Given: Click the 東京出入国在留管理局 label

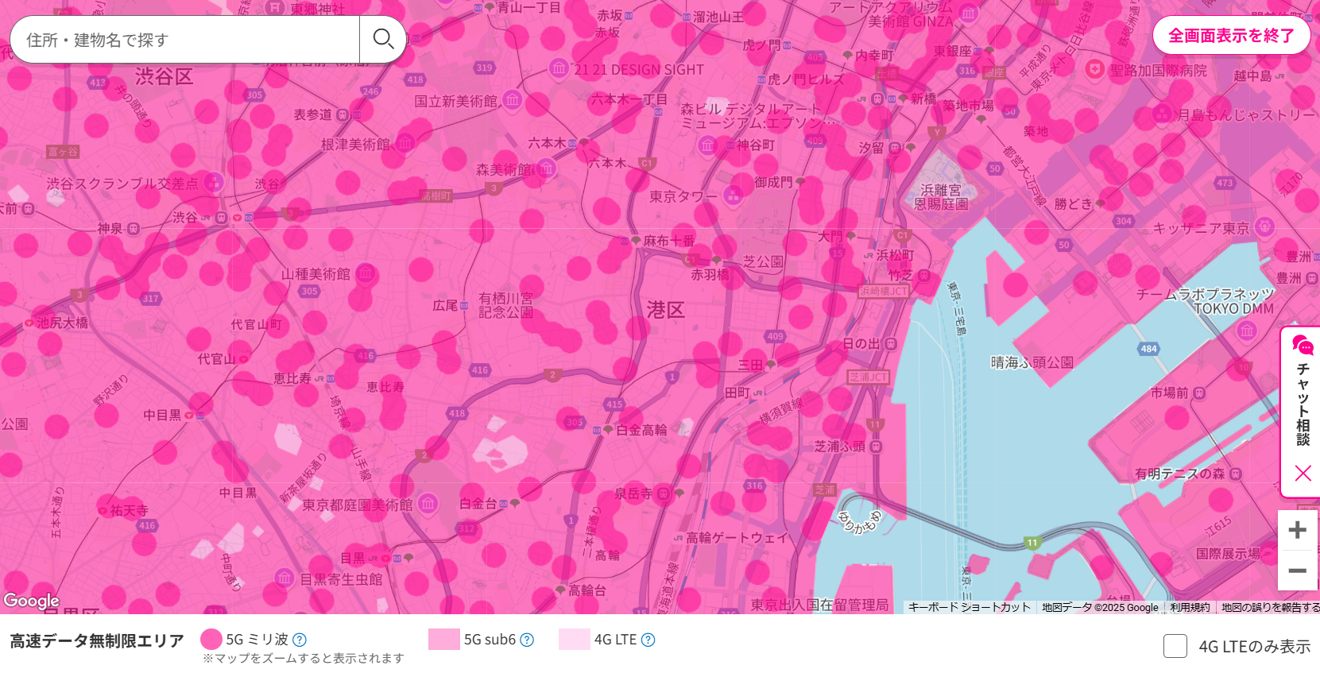Looking at the screenshot, I should (819, 605).
